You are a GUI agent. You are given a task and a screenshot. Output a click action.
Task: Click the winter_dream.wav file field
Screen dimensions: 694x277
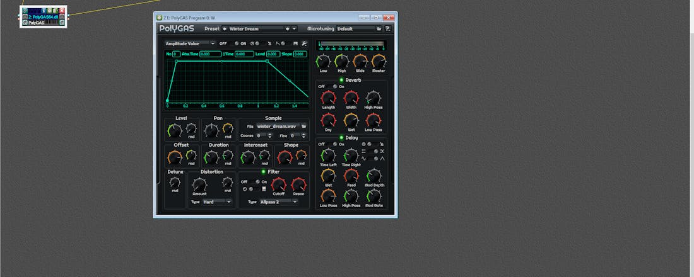point(278,127)
